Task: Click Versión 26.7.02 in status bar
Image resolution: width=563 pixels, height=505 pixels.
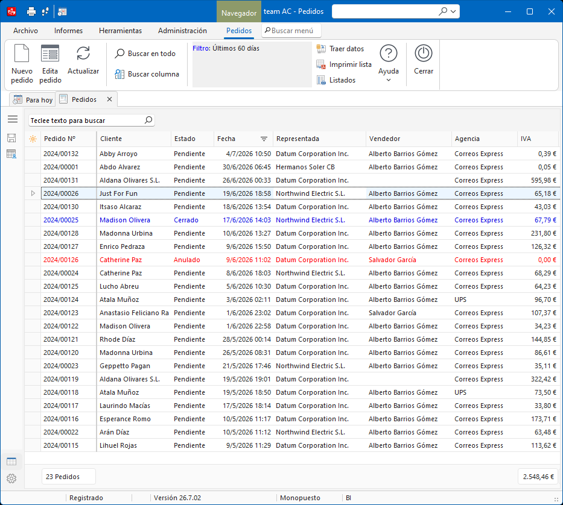Action: 177,498
